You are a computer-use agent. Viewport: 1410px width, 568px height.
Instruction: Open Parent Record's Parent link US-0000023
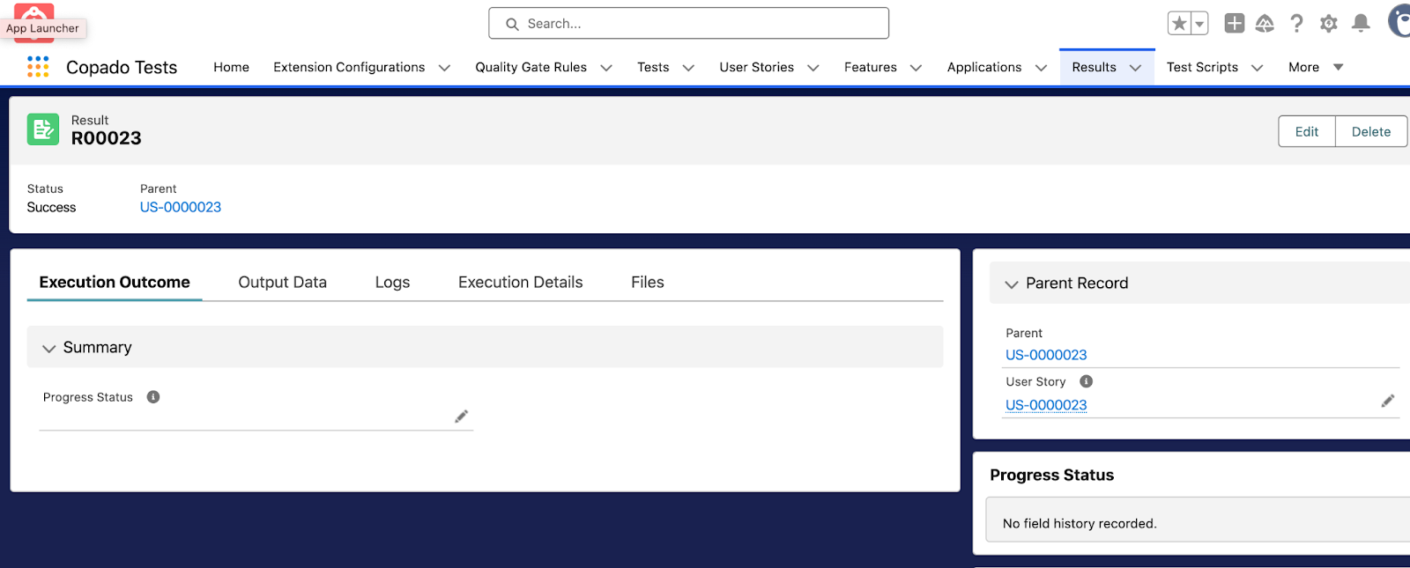[1046, 355]
